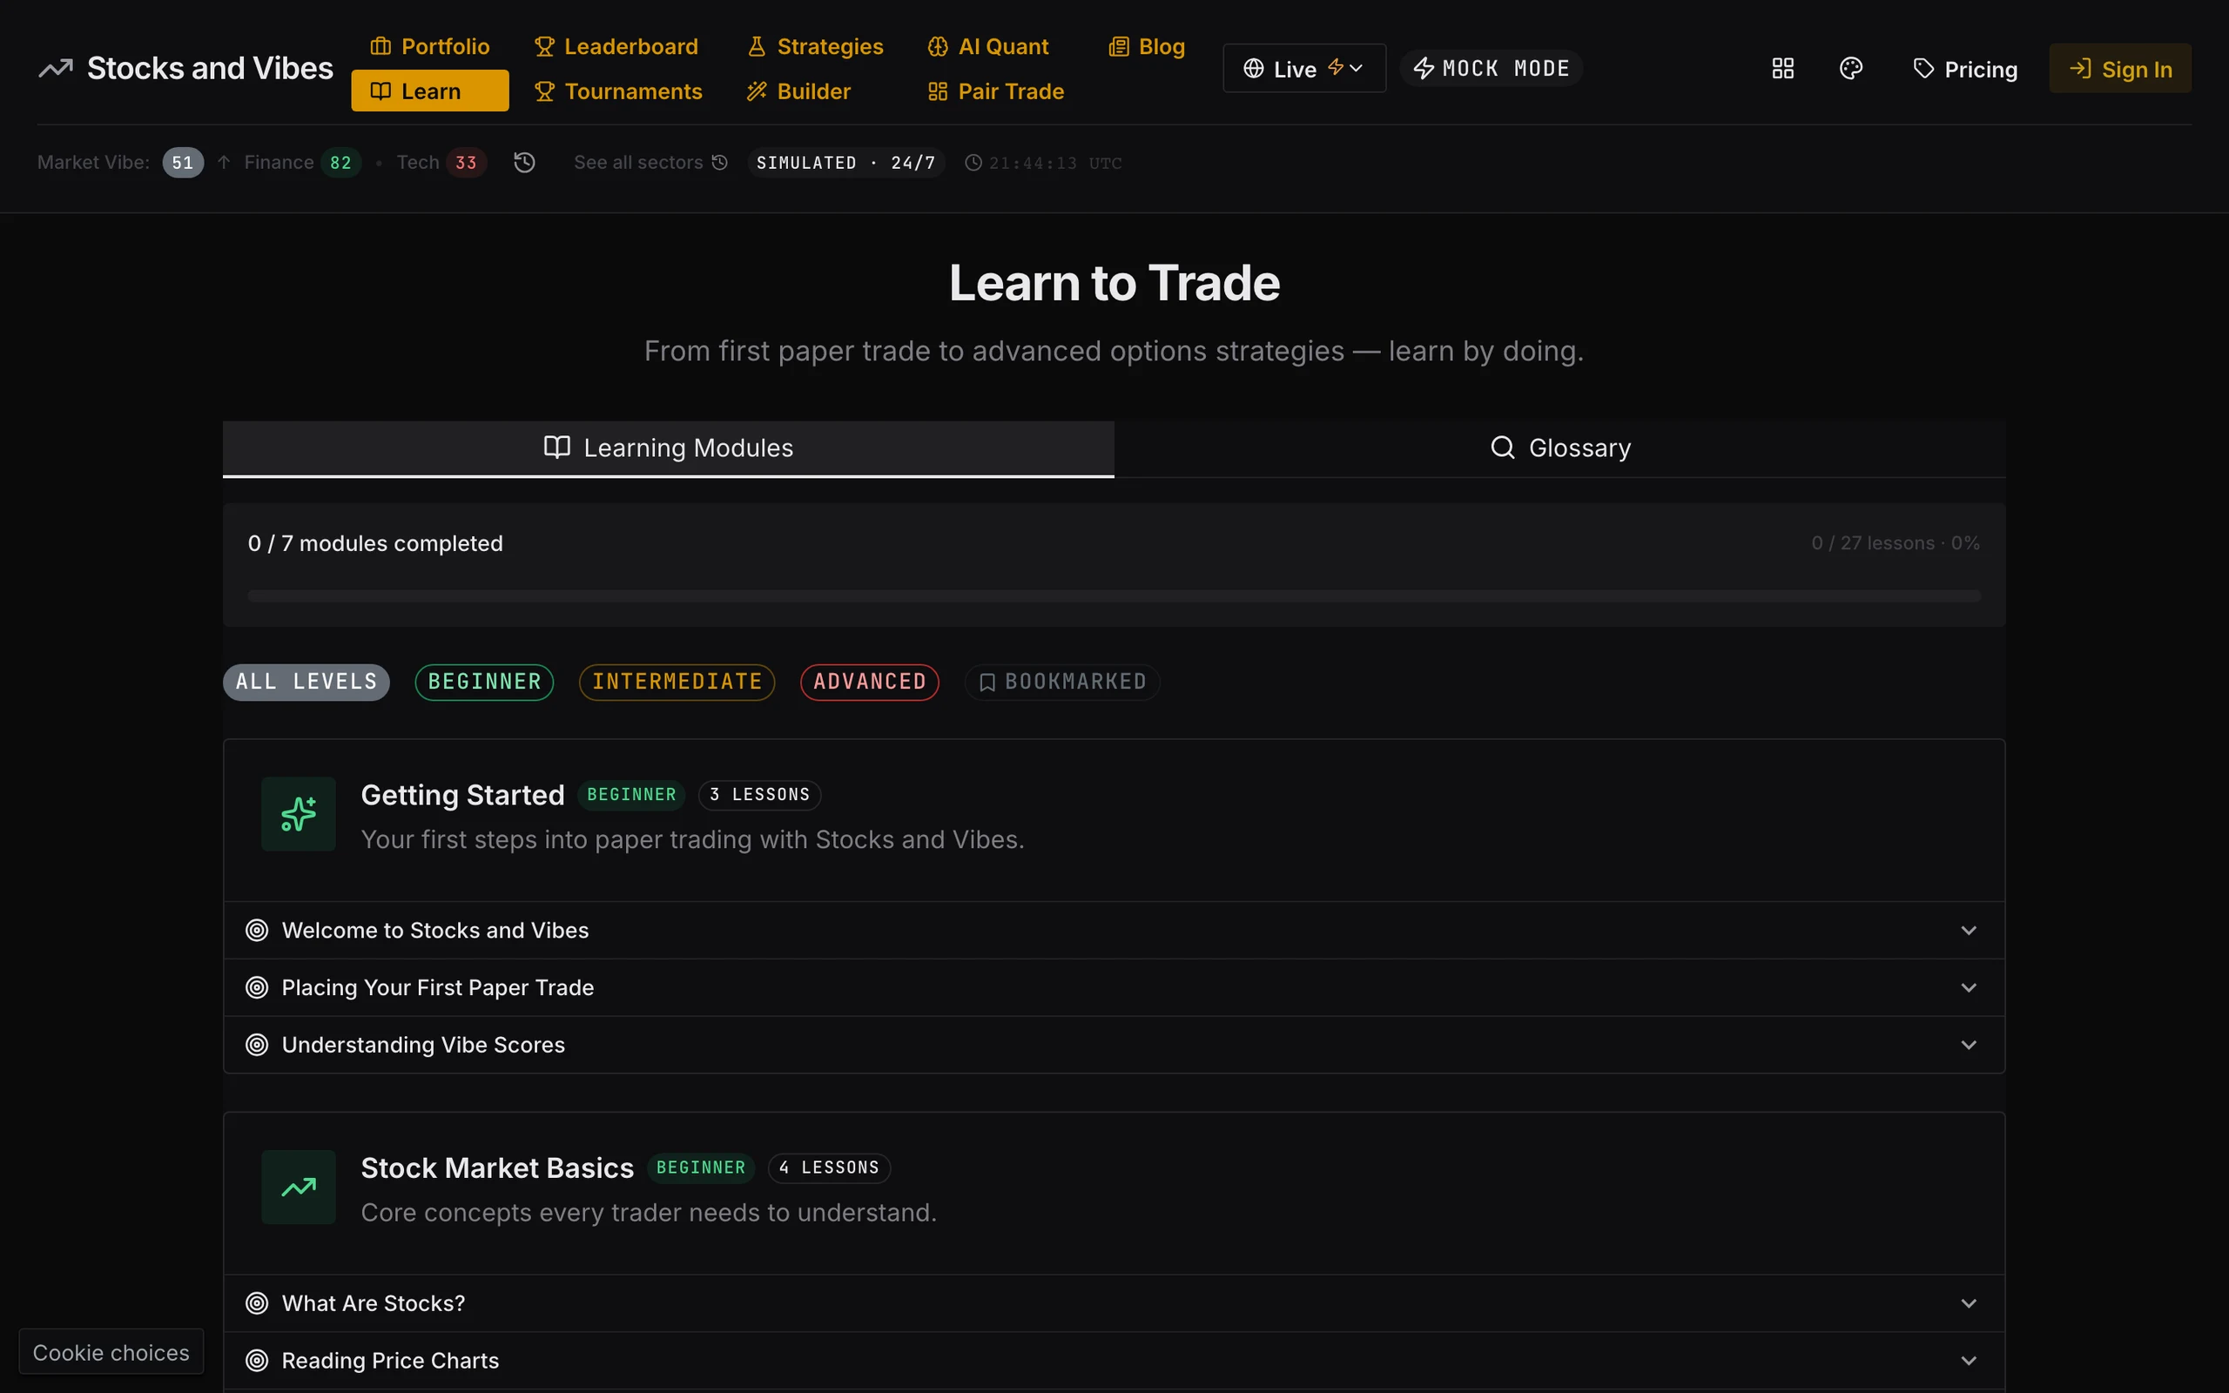Toggle Mock Mode
The width and height of the screenshot is (2229, 1393).
point(1492,68)
